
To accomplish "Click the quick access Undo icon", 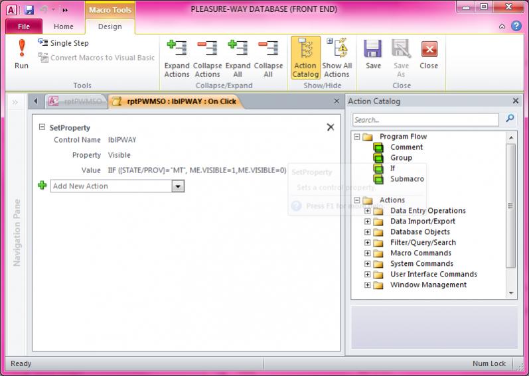I will click(x=44, y=10).
